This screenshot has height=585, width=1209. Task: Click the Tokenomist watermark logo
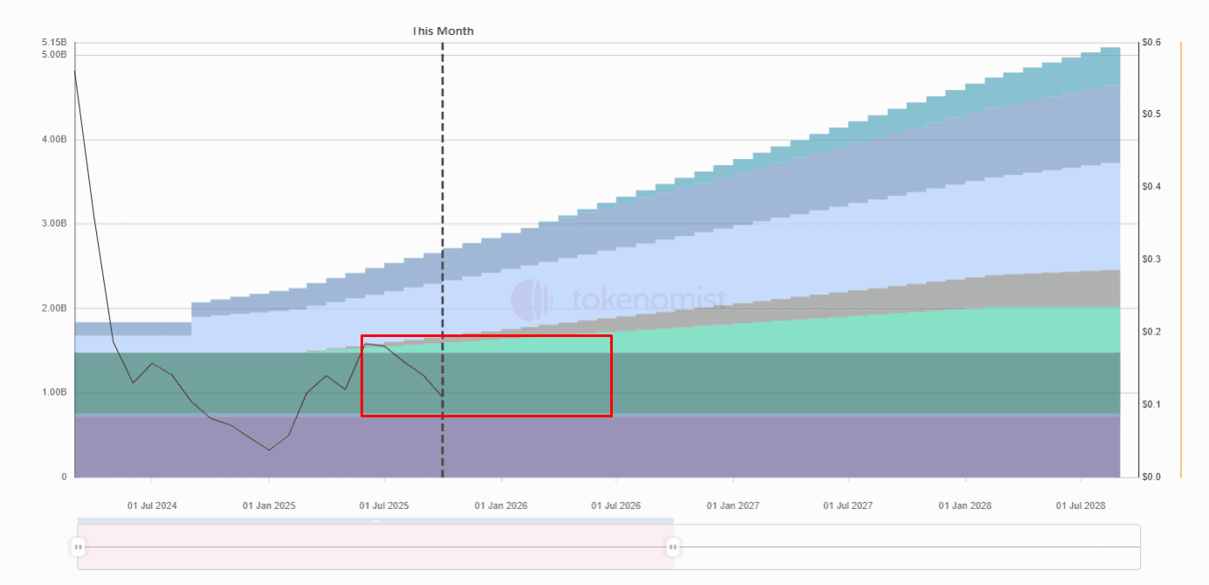pyautogui.click(x=532, y=300)
